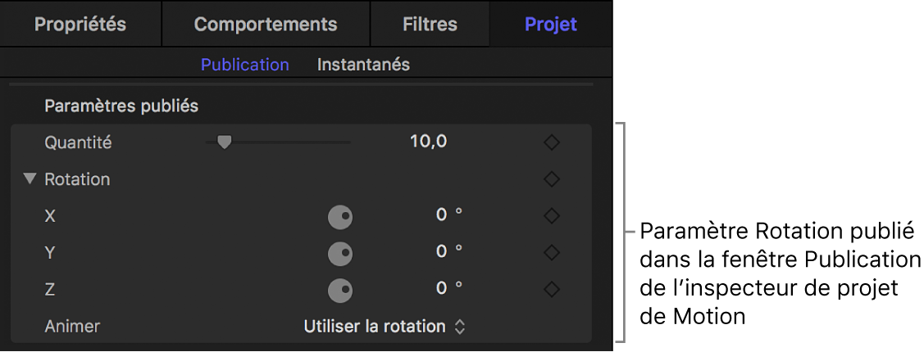Show the Publication pane

point(244,64)
